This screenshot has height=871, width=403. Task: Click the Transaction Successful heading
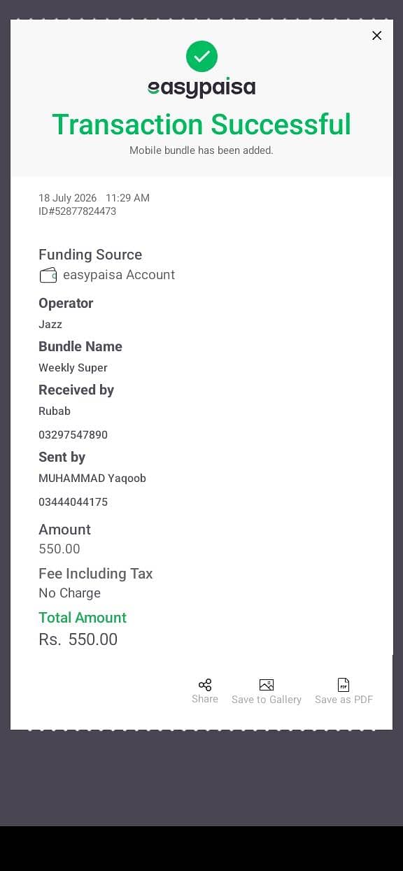[201, 125]
